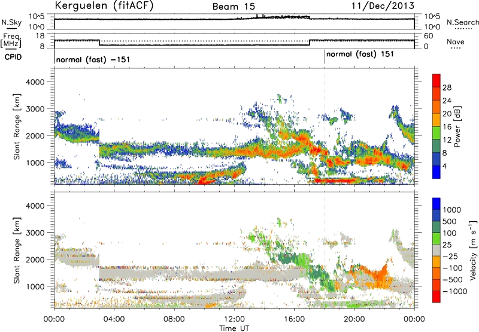Click the '16' label on Power color bar
This screenshot has height=332, width=479.
point(447,127)
